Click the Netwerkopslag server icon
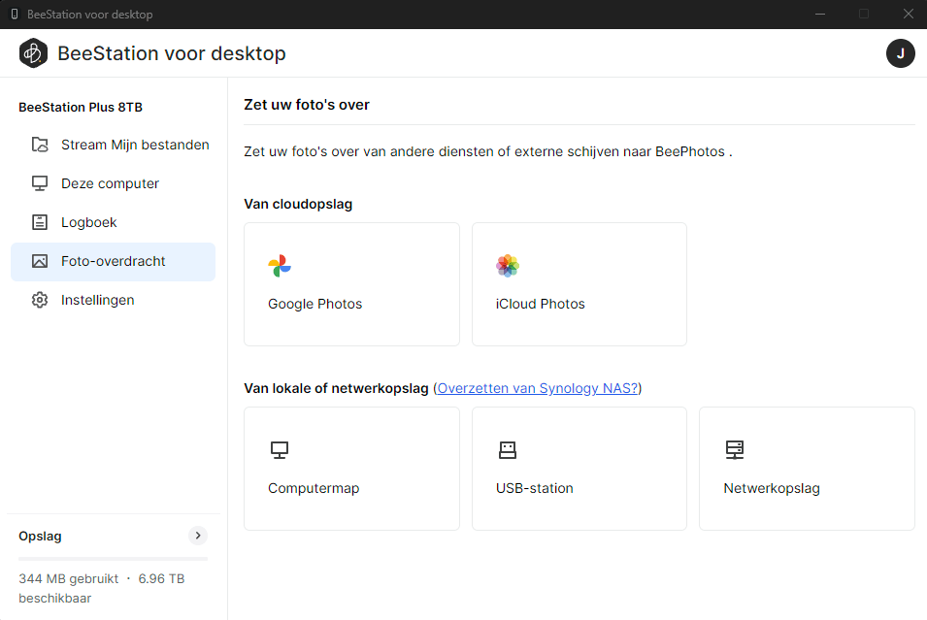927x620 pixels. [735, 450]
